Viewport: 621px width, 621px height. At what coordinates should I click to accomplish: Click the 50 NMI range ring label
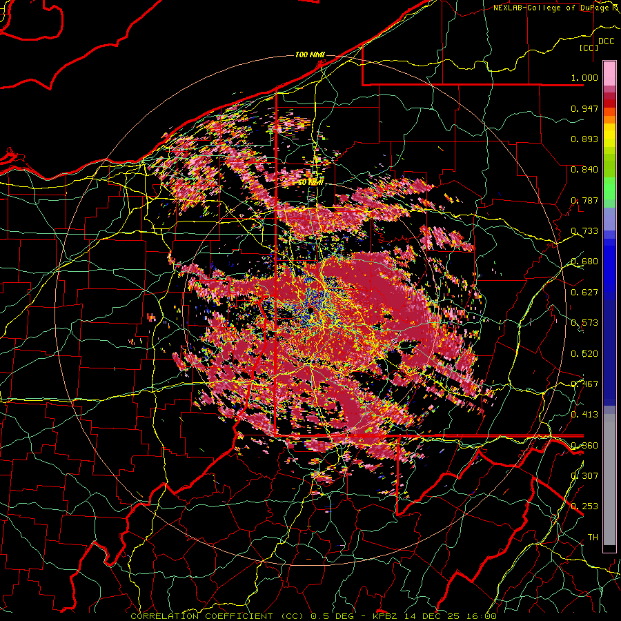click(x=310, y=183)
